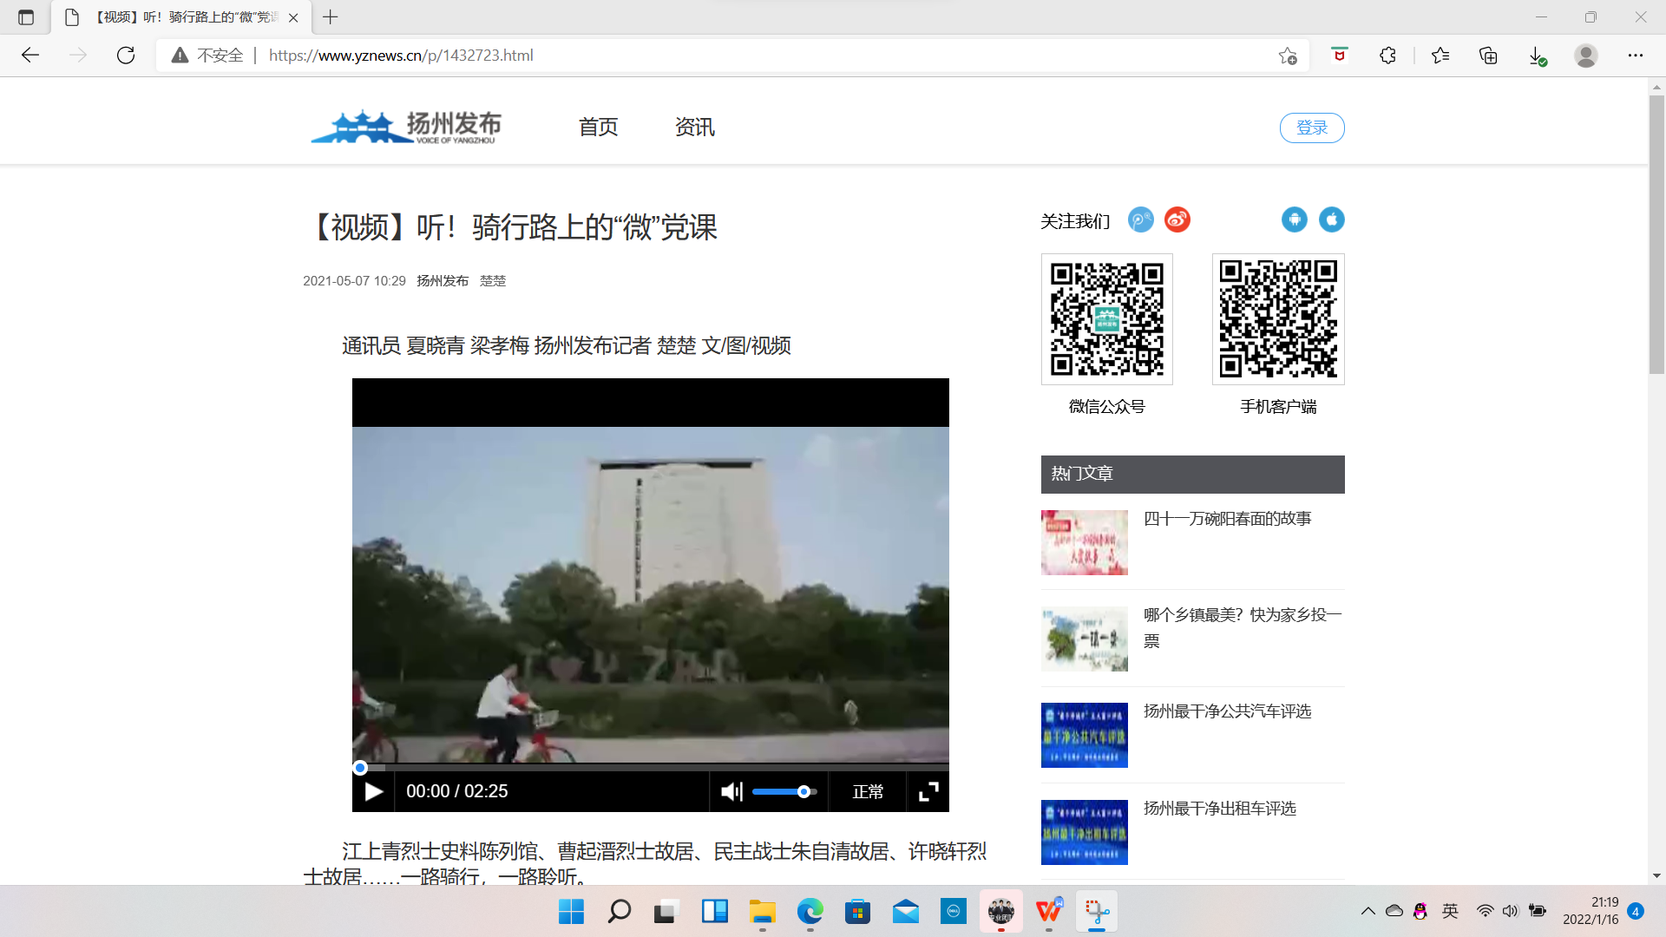Screen dimensions: 1666x937
Task: Open the browser settings menu
Action: point(1636,55)
